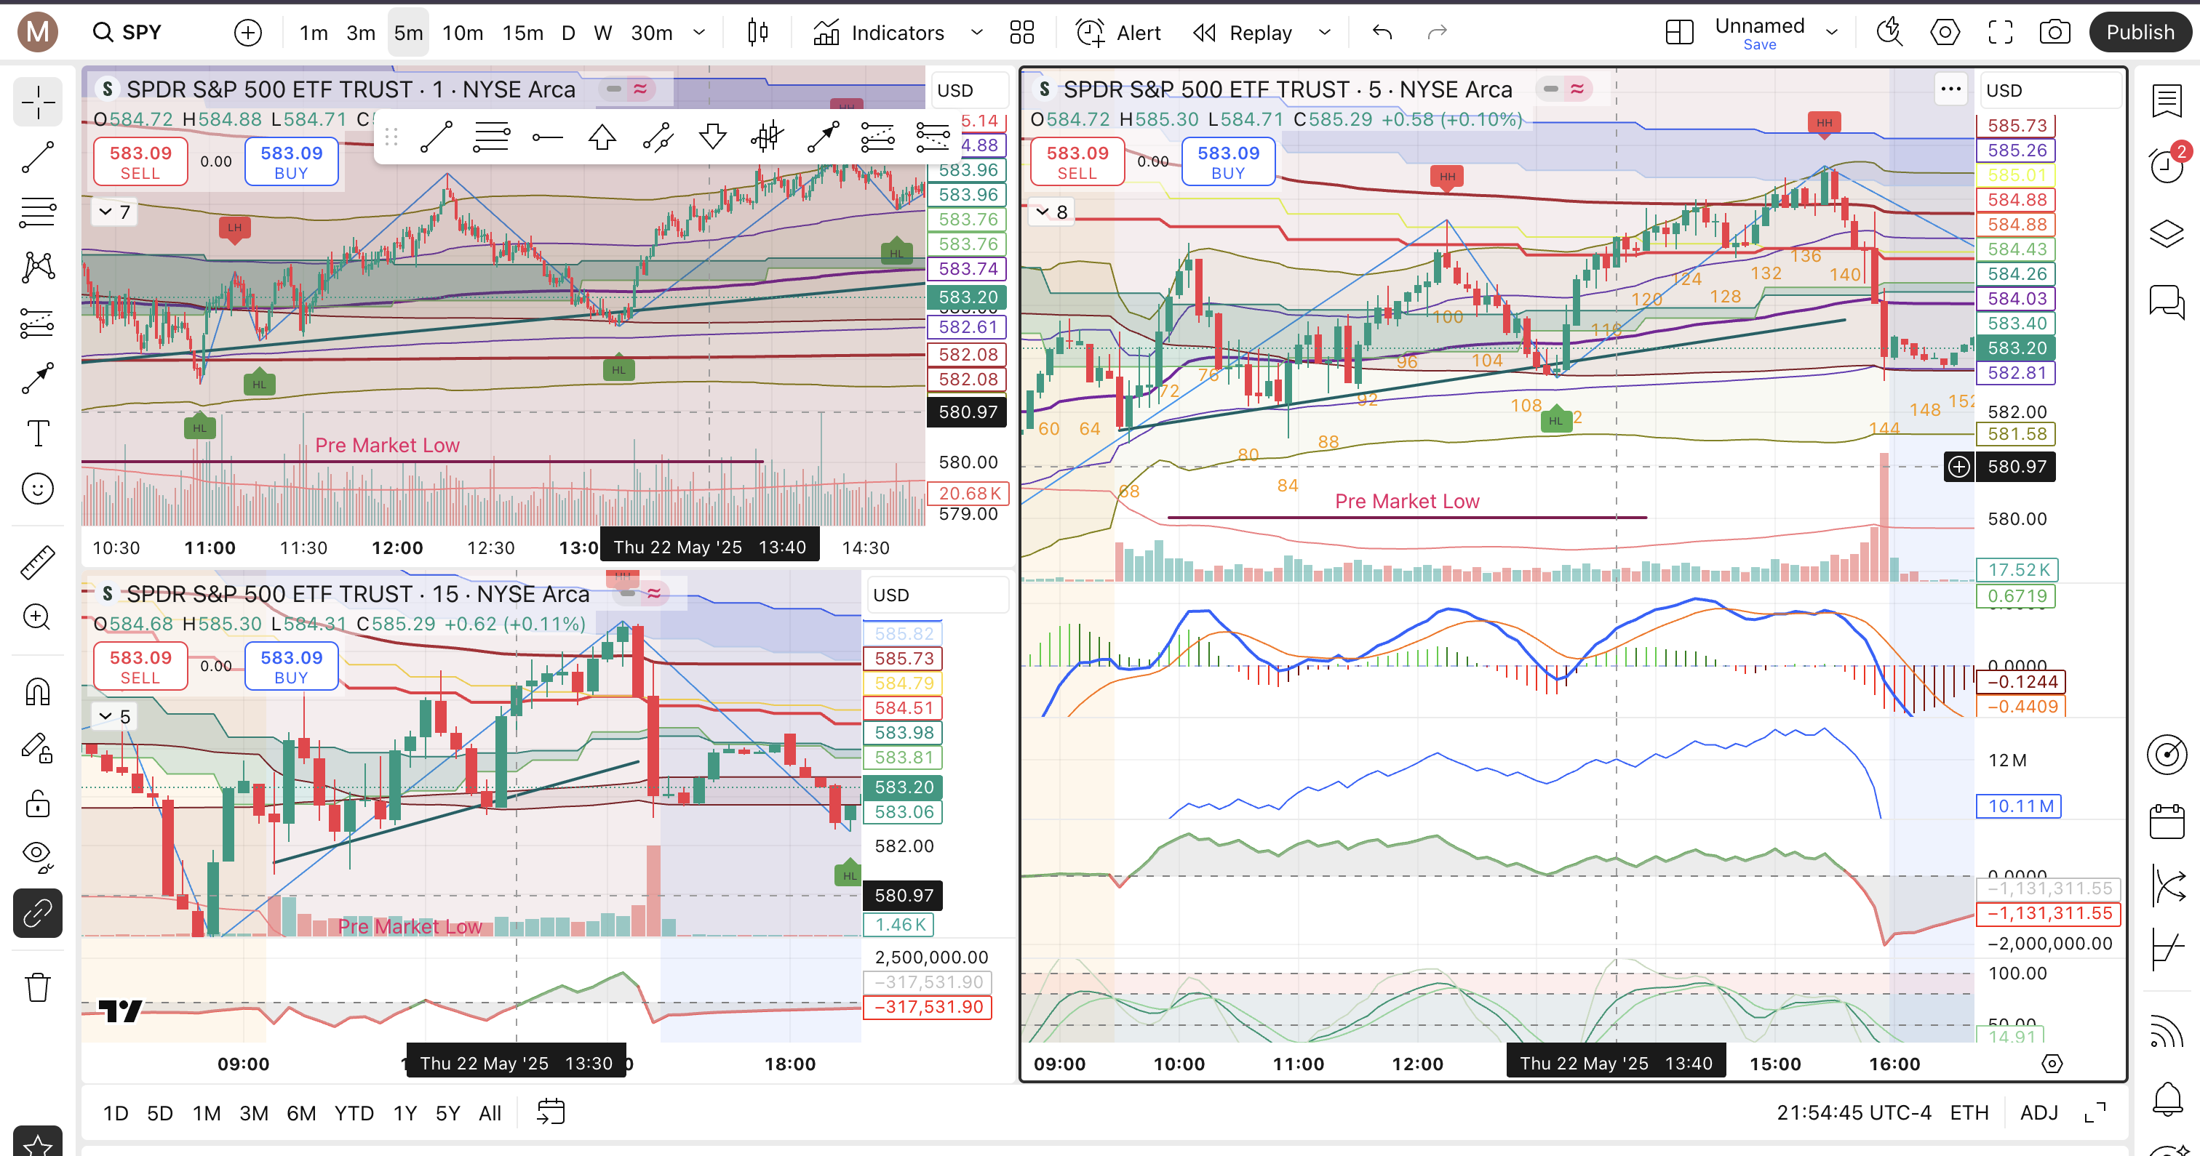Switch to 3m timeframe
Image resolution: width=2200 pixels, height=1156 pixels.
(360, 33)
